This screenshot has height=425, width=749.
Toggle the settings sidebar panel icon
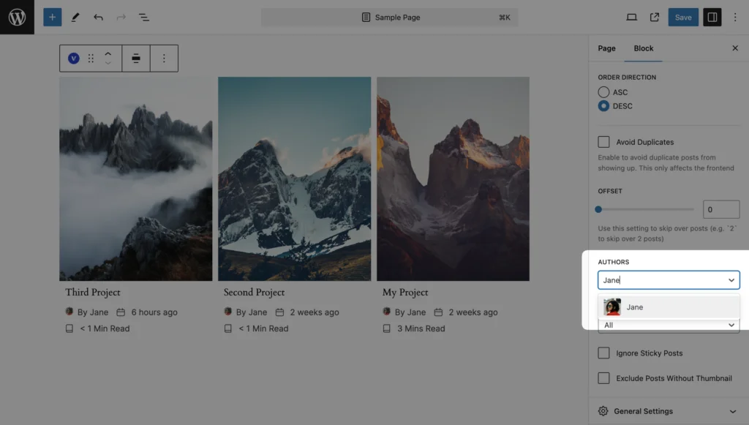click(712, 18)
